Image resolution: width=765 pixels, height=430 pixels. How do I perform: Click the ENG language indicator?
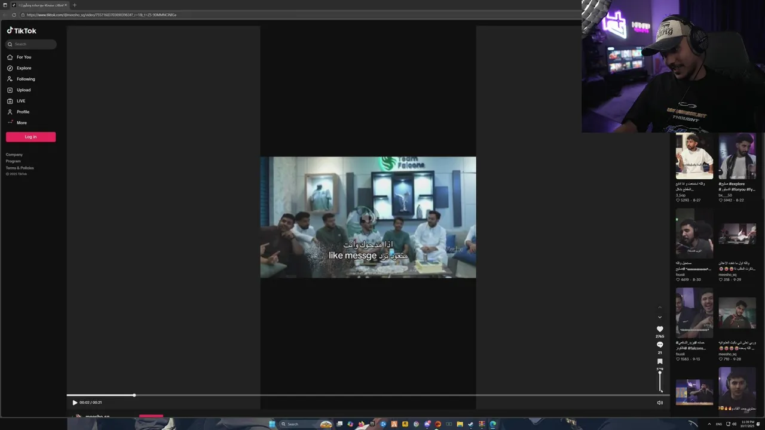(719, 424)
